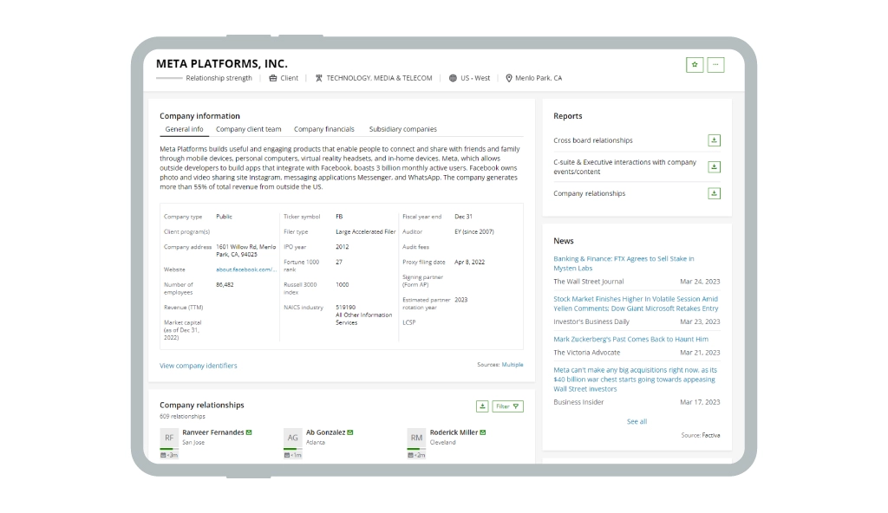This screenshot has height=513, width=888.
Task: Click View company identifiers link
Action: pos(198,366)
